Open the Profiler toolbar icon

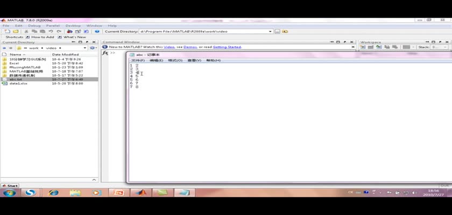click(86, 31)
